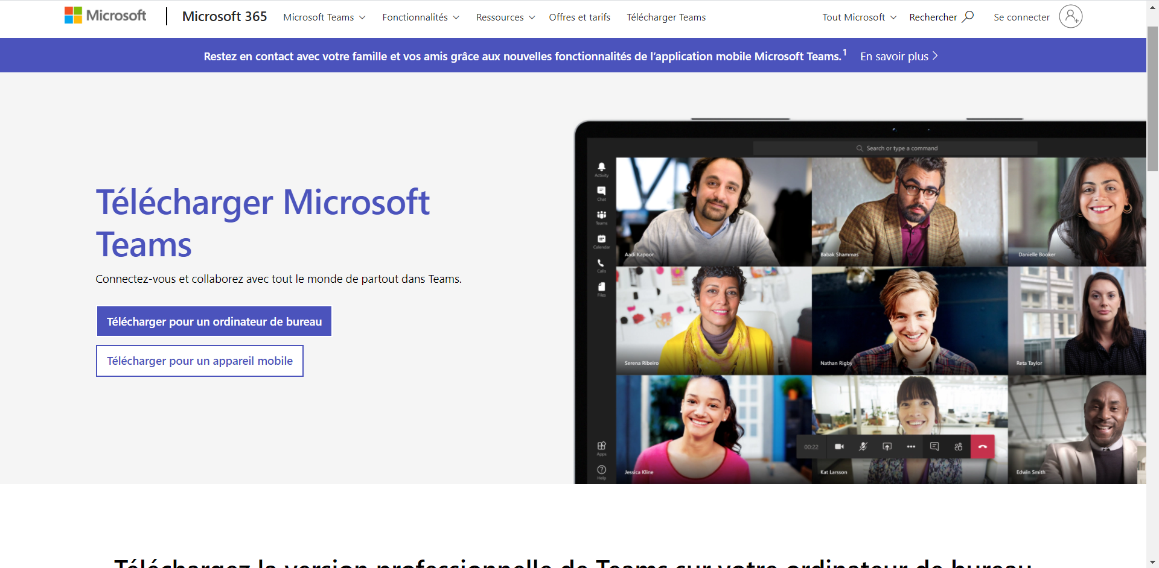The width and height of the screenshot is (1159, 568).
Task: Click the 'Télécharger Microsoft Teams' heading
Action: point(263,223)
